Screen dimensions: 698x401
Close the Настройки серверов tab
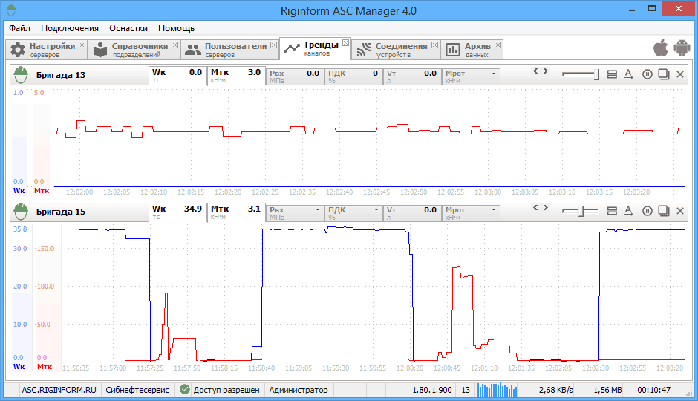[x=82, y=45]
